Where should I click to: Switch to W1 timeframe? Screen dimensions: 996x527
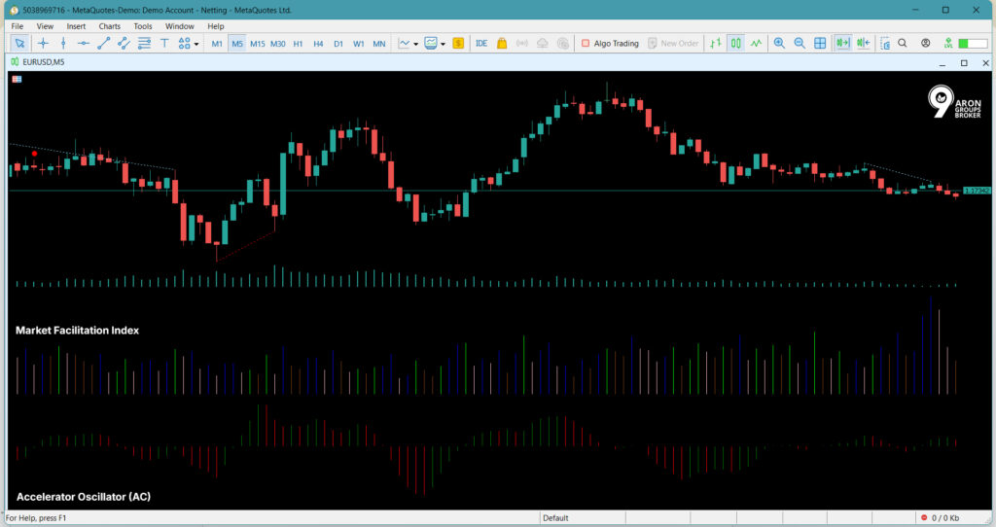(x=359, y=44)
